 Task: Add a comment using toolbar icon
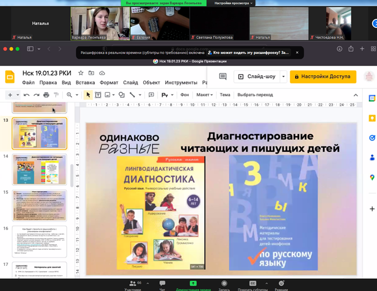click(x=151, y=95)
